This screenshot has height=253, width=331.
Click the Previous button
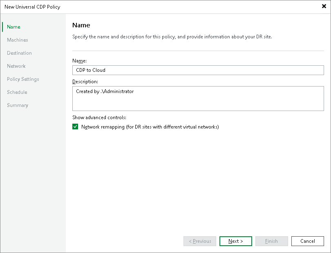pos(199,241)
